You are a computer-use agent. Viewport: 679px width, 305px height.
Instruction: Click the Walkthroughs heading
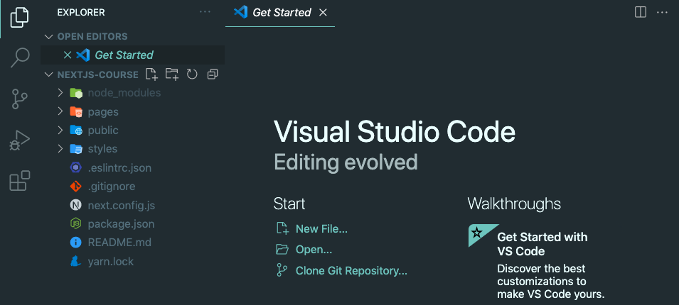click(514, 204)
